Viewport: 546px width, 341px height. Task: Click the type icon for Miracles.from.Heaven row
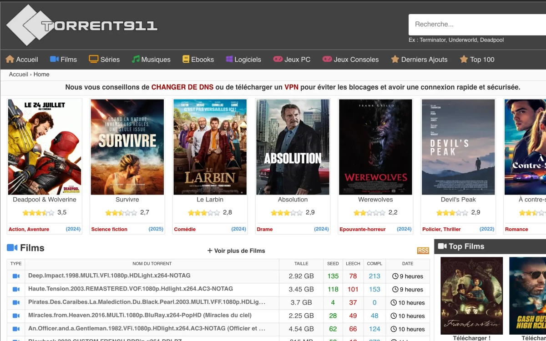click(16, 316)
